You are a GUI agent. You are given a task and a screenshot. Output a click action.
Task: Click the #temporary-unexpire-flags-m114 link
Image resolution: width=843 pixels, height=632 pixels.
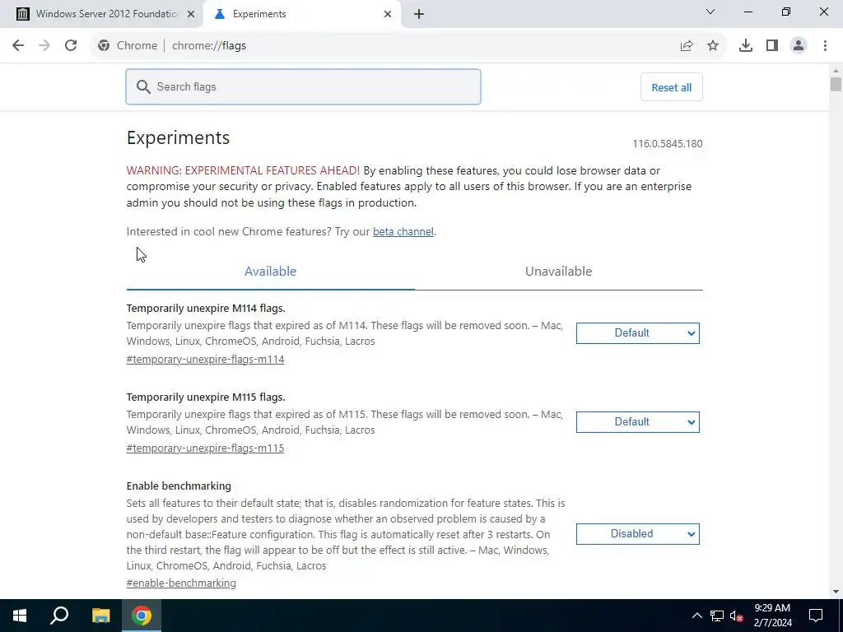point(205,359)
